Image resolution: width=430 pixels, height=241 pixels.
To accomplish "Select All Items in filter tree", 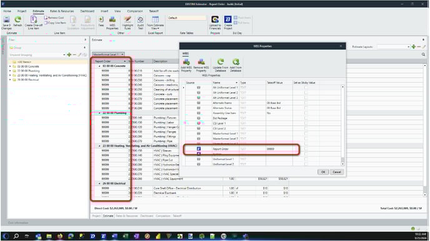I will (x=24, y=62).
